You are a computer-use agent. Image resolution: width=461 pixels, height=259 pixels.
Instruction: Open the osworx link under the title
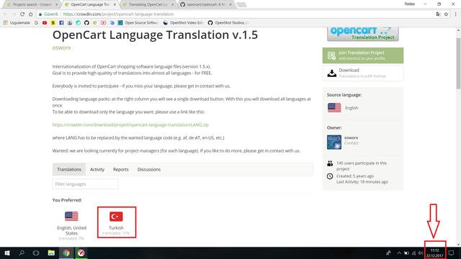tap(61, 47)
